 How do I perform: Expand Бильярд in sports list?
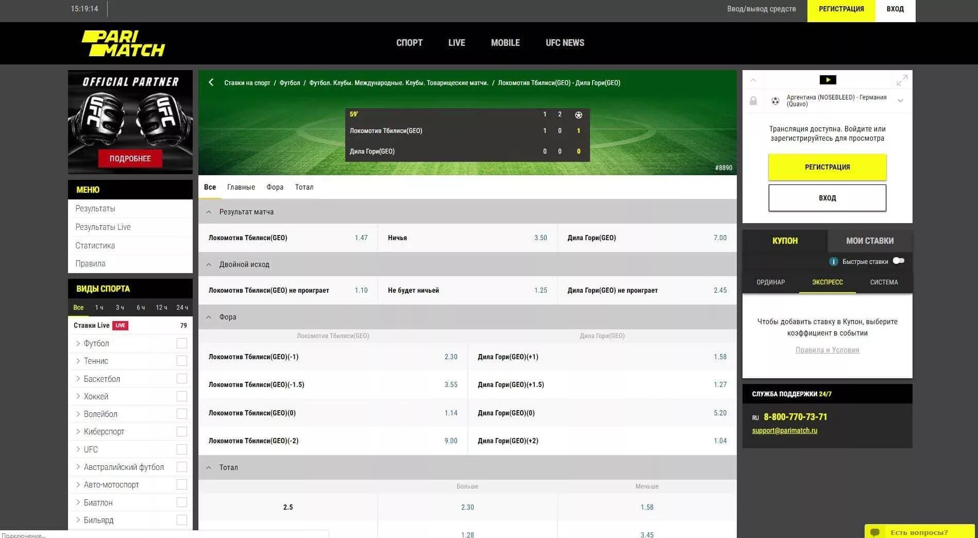78,520
